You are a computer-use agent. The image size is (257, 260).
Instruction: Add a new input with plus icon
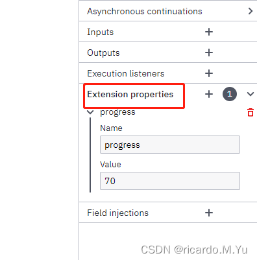[209, 32]
